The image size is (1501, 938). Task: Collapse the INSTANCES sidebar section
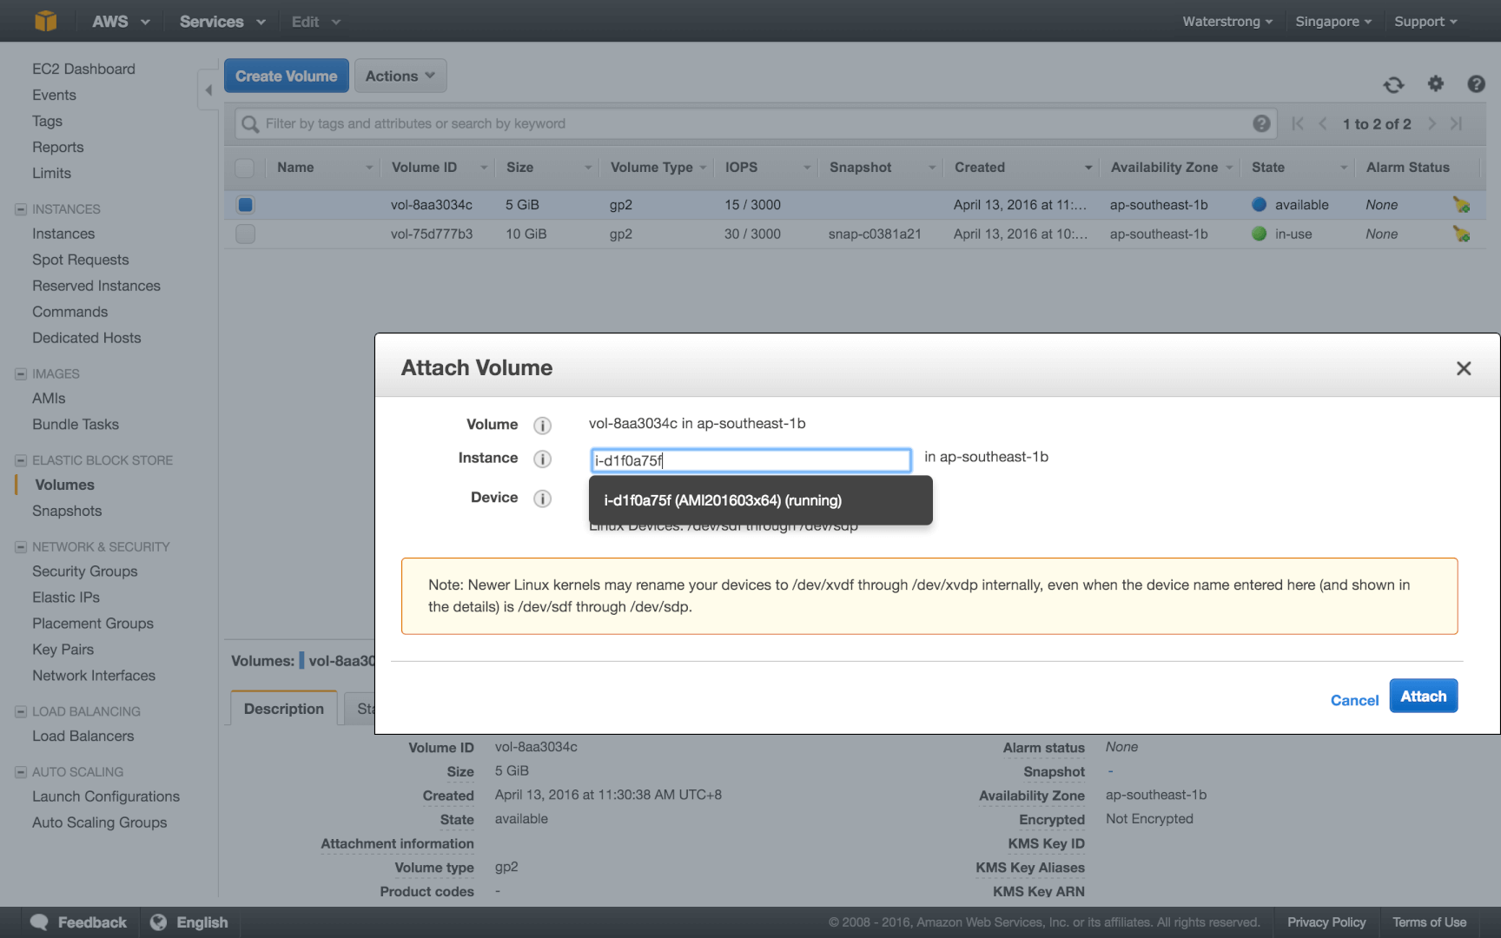[x=21, y=209]
